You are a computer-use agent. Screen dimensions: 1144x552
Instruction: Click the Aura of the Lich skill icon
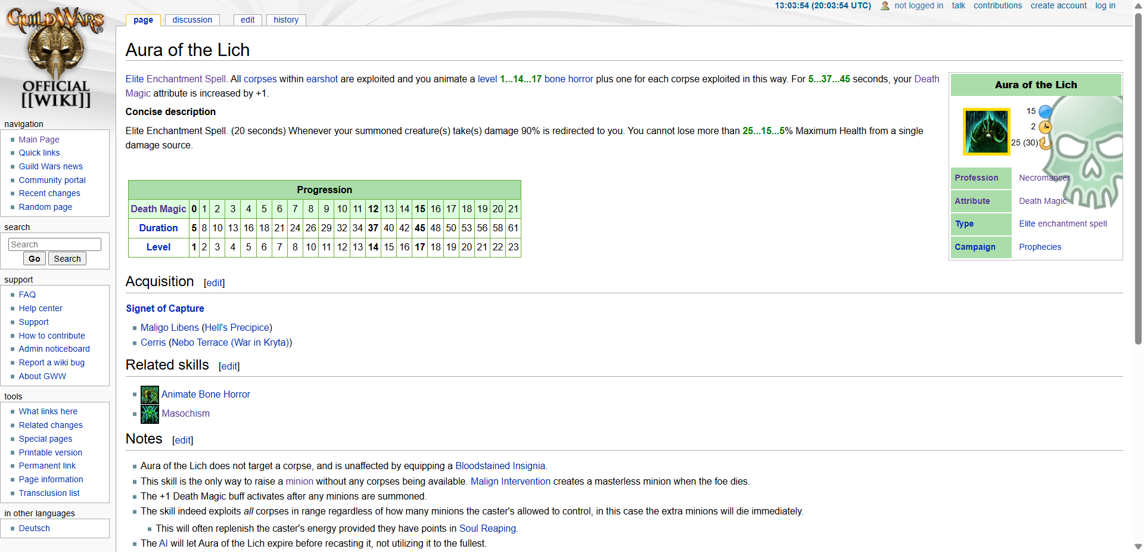(987, 132)
